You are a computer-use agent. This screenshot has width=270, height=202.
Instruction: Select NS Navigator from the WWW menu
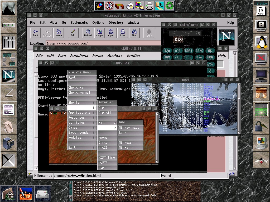(130, 128)
